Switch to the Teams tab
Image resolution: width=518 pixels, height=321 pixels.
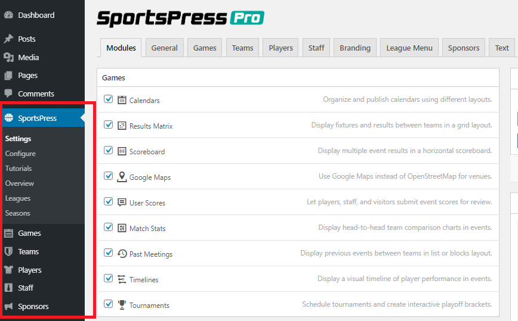(242, 48)
